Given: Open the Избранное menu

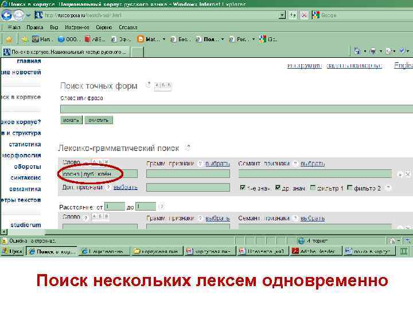Looking at the screenshot, I should [77, 27].
